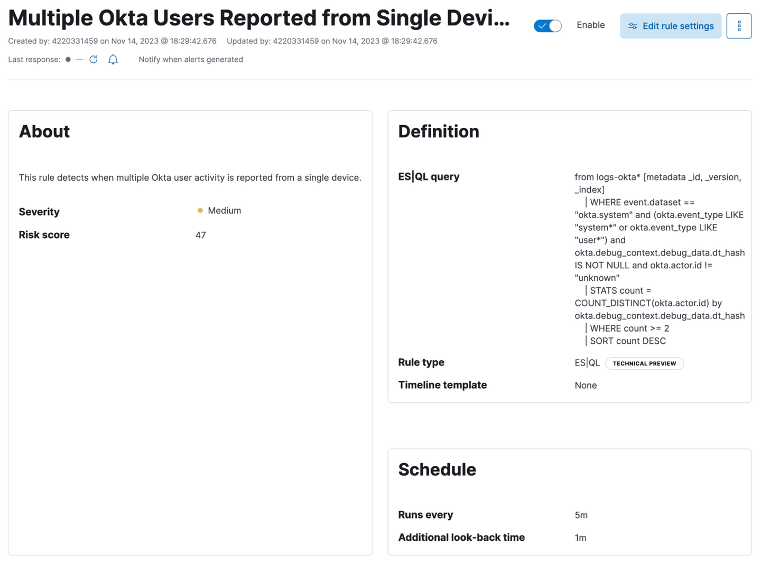Click the Edit rule settings button

670,26
